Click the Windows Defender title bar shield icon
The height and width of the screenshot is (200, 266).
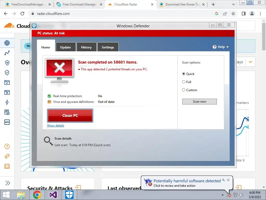point(34,26)
